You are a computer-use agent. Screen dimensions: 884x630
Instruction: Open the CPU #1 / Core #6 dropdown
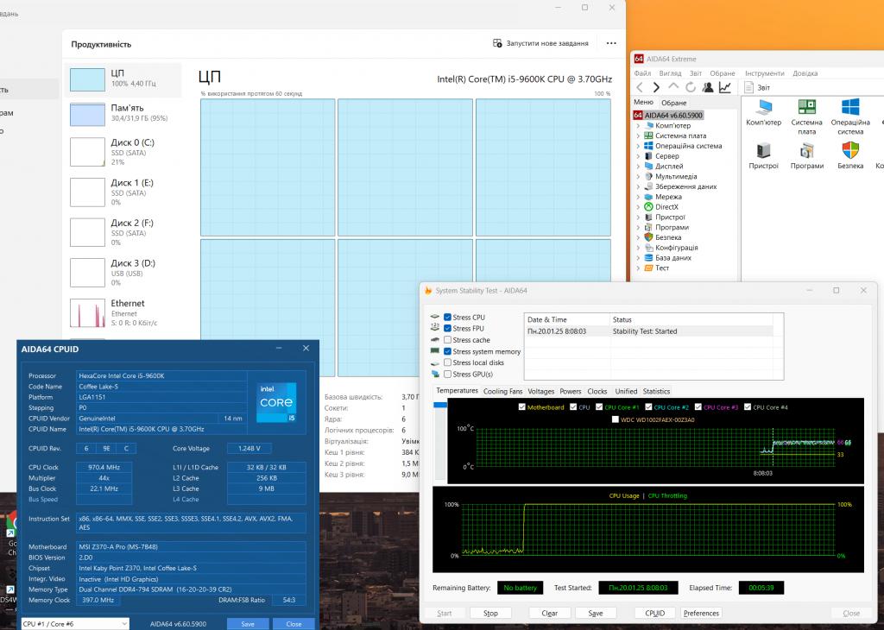74,624
